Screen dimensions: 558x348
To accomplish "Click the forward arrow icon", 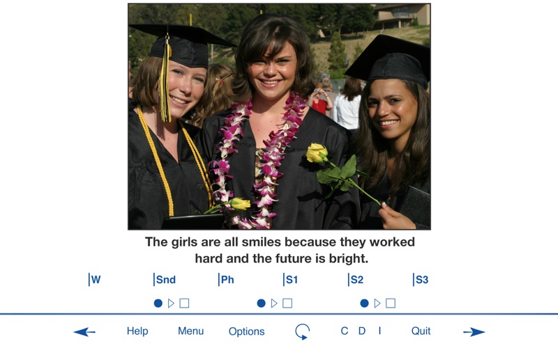I will coord(474,332).
